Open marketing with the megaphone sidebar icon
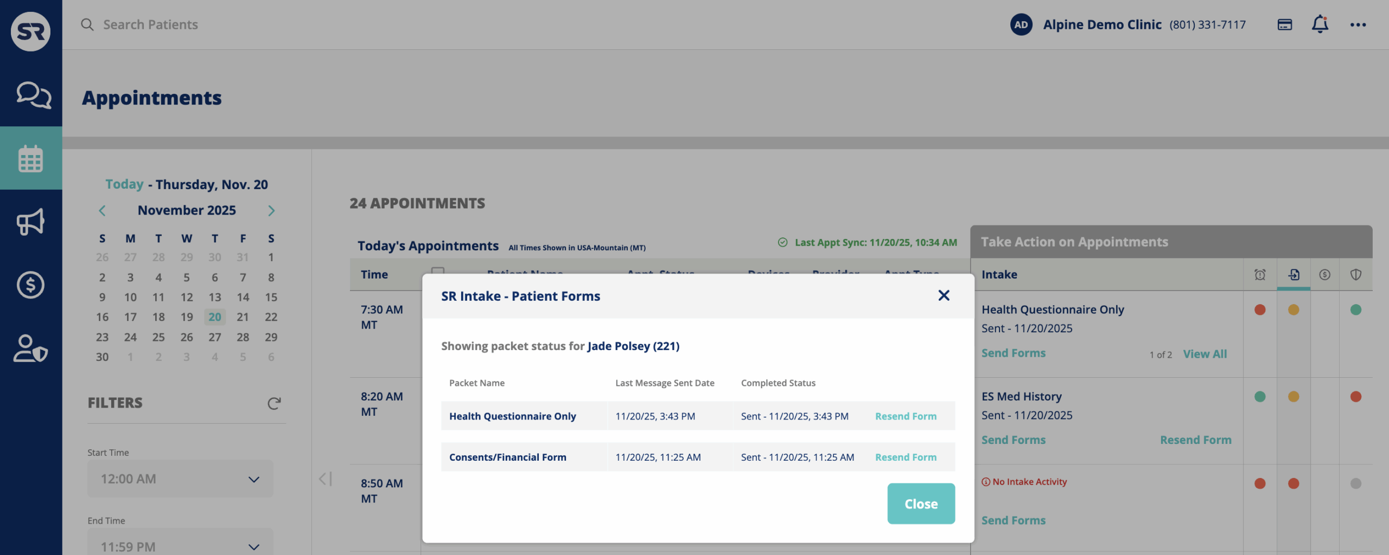 [x=31, y=221]
